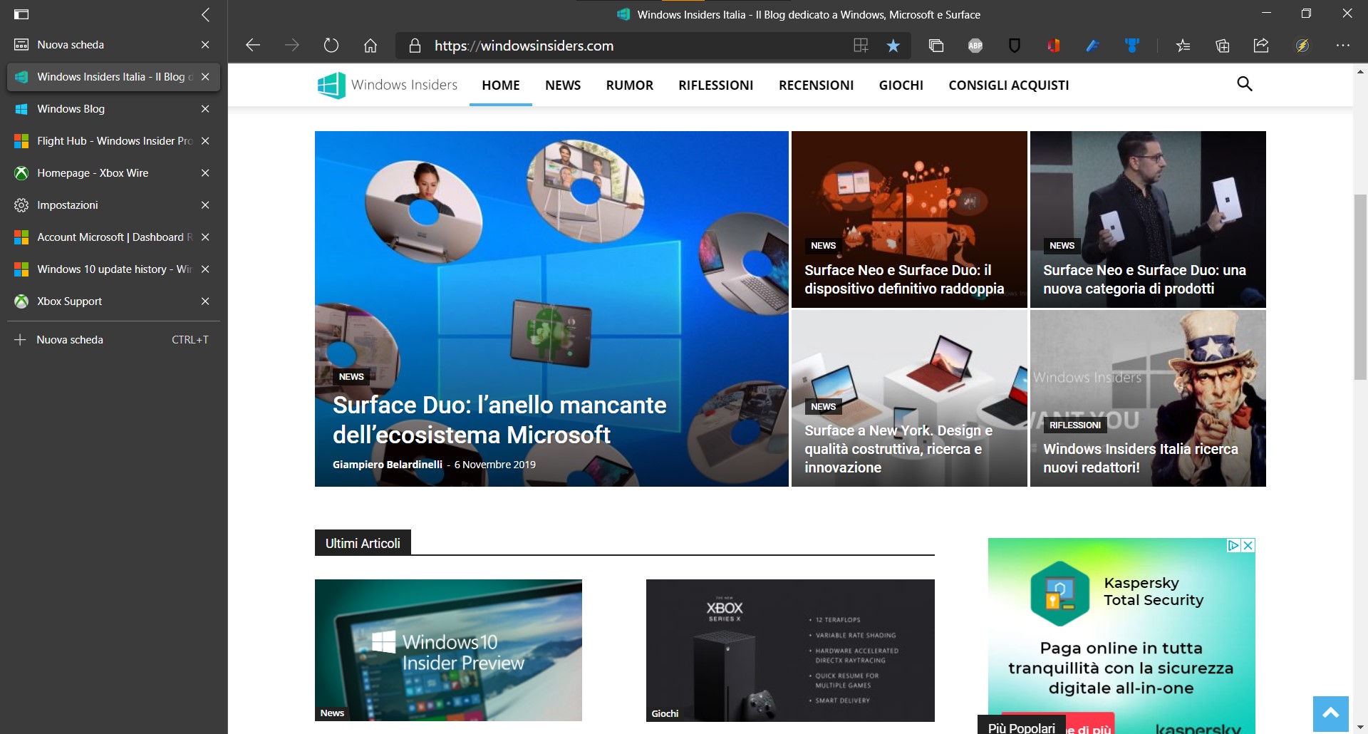Open the NEWS navigation section
Viewport: 1368px width, 734px height.
(x=563, y=86)
